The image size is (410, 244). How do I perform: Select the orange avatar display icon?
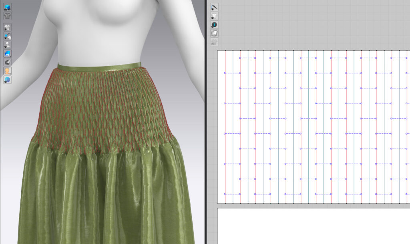[7, 70]
